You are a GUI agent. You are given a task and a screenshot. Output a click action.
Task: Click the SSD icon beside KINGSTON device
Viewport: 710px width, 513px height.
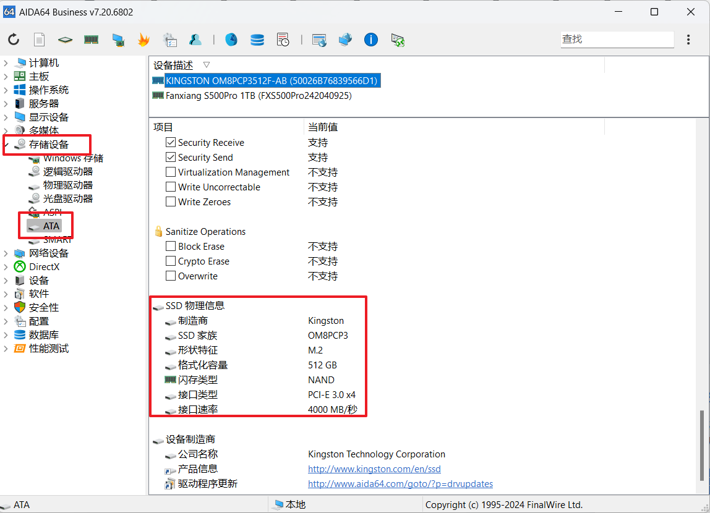(x=158, y=80)
